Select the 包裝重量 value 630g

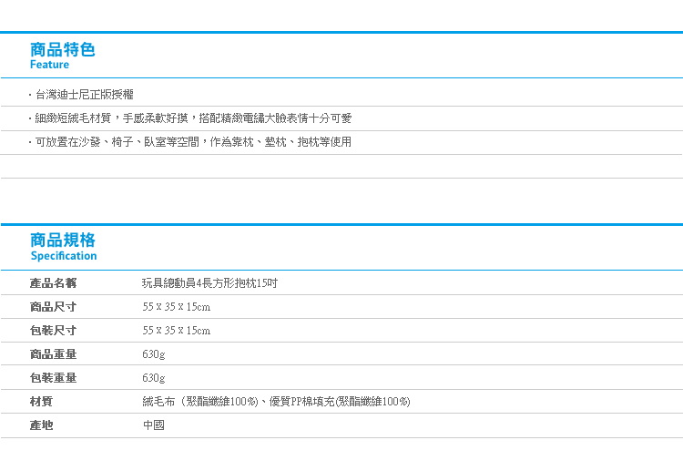click(154, 378)
